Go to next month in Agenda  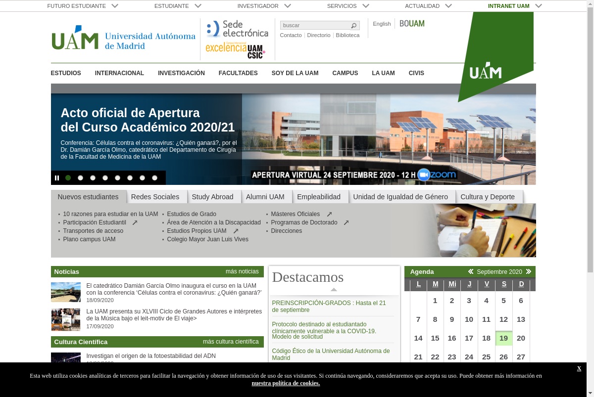529,271
